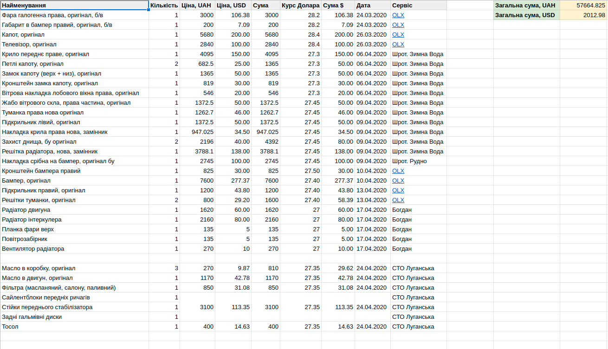Select cell Вентилятор радіатора
Image resolution: width=608 pixels, height=349 pixels.
74,248
